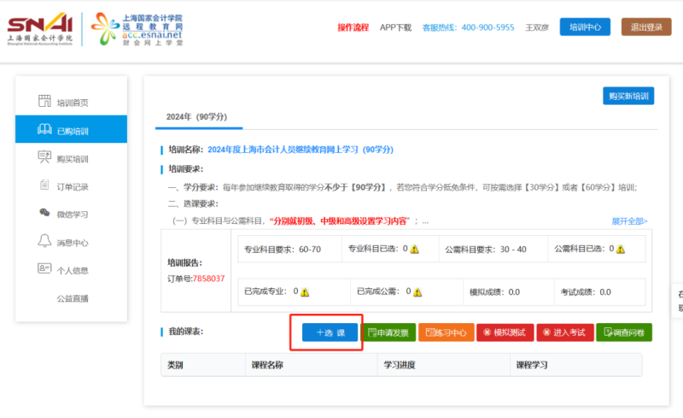Click the 购买新培训 button
Image resolution: width=683 pixels, height=418 pixels.
pyautogui.click(x=628, y=95)
